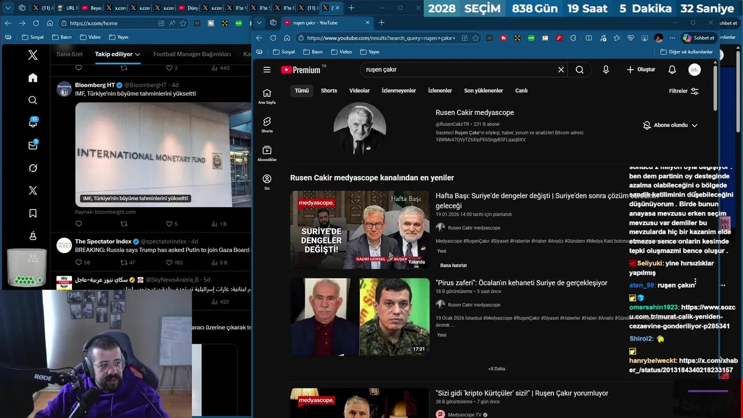
Task: Open Rusen Cakir medyascope channel title
Action: click(475, 113)
